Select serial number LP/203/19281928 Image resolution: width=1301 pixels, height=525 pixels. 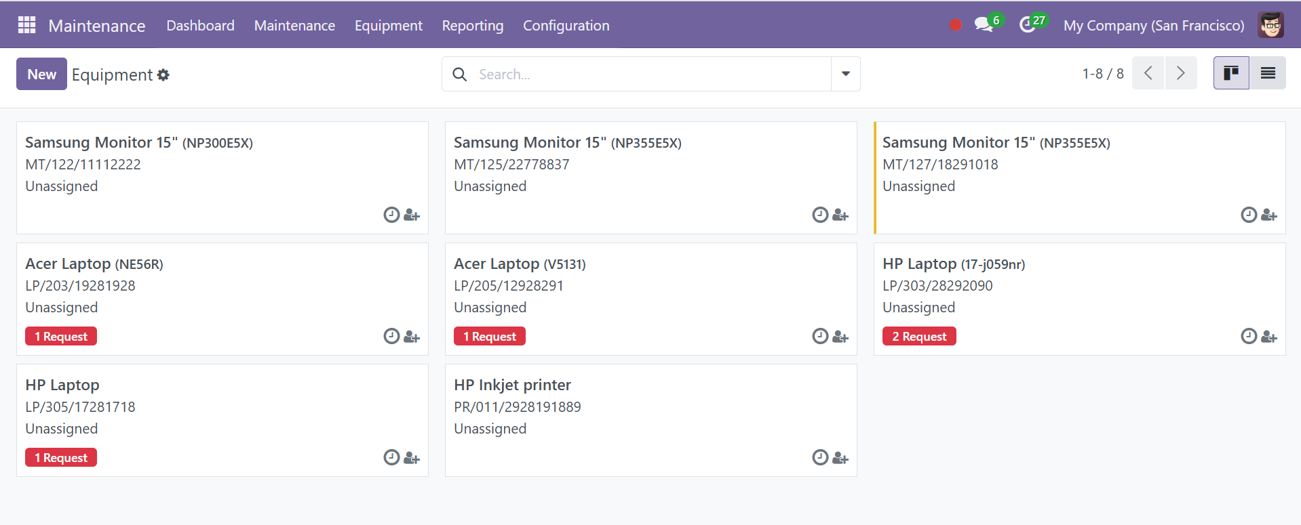(x=80, y=286)
